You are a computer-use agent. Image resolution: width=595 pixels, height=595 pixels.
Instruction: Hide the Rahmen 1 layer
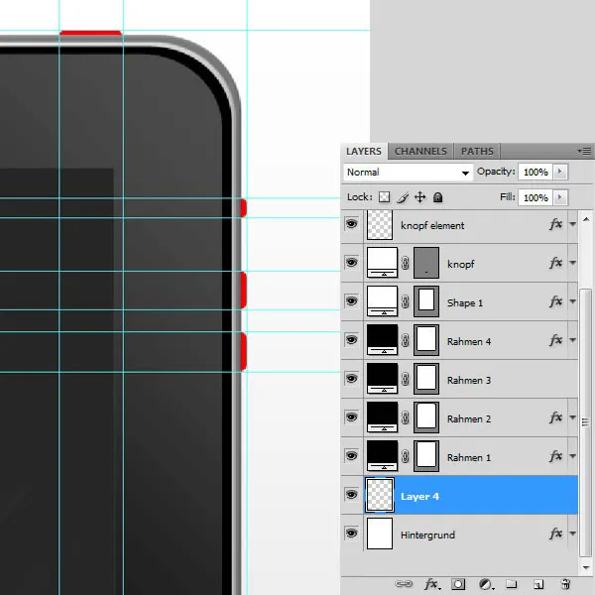(351, 456)
